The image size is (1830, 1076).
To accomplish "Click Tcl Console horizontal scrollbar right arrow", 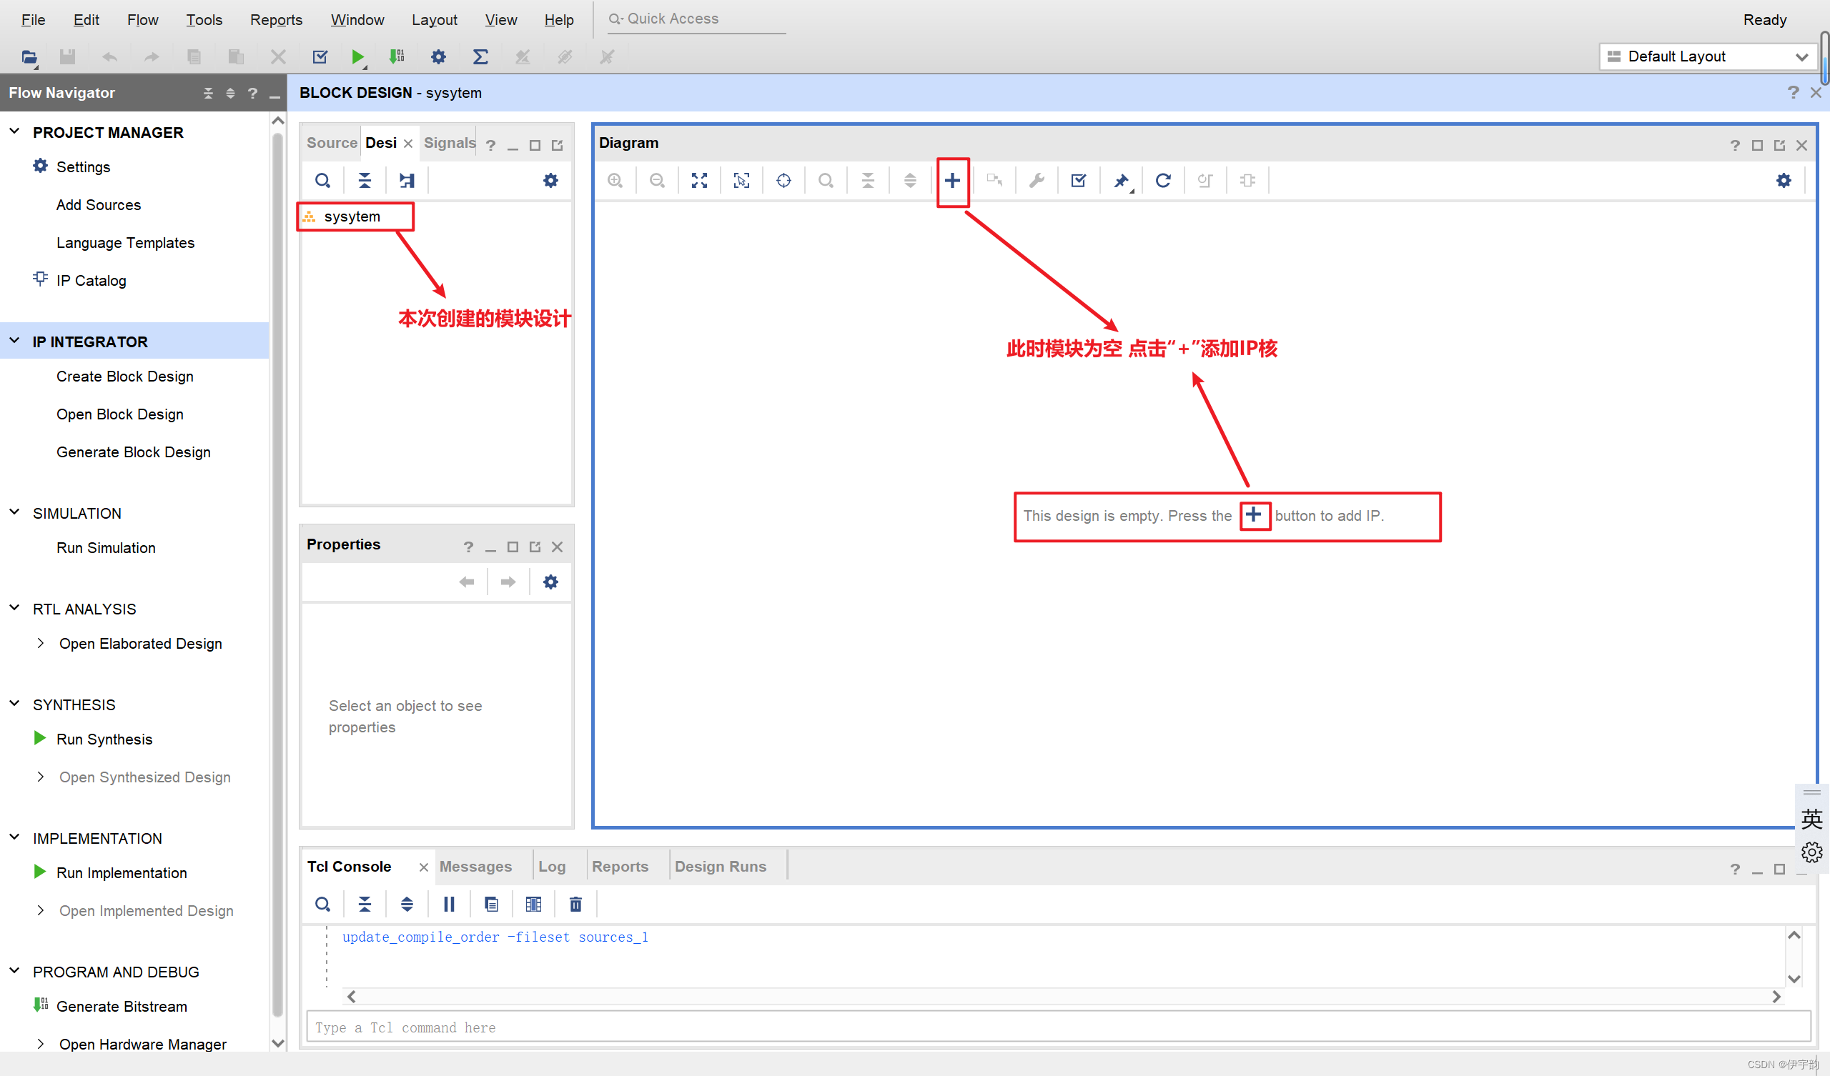I will tap(1776, 996).
